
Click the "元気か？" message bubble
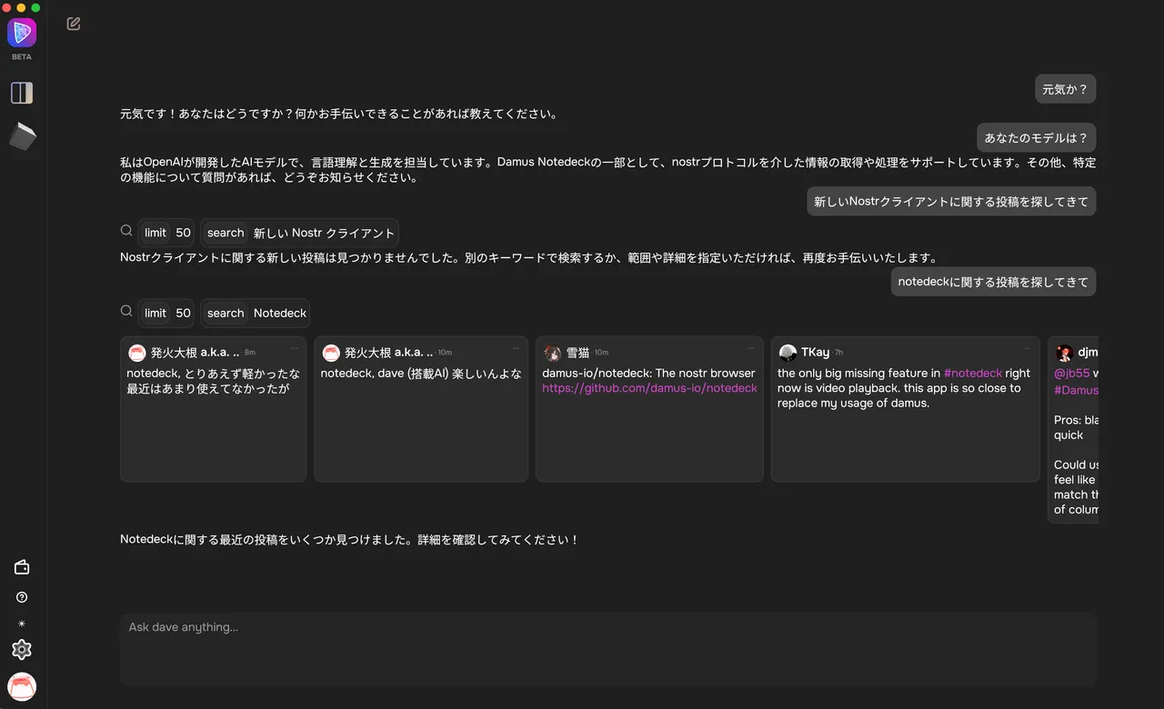[x=1066, y=89]
